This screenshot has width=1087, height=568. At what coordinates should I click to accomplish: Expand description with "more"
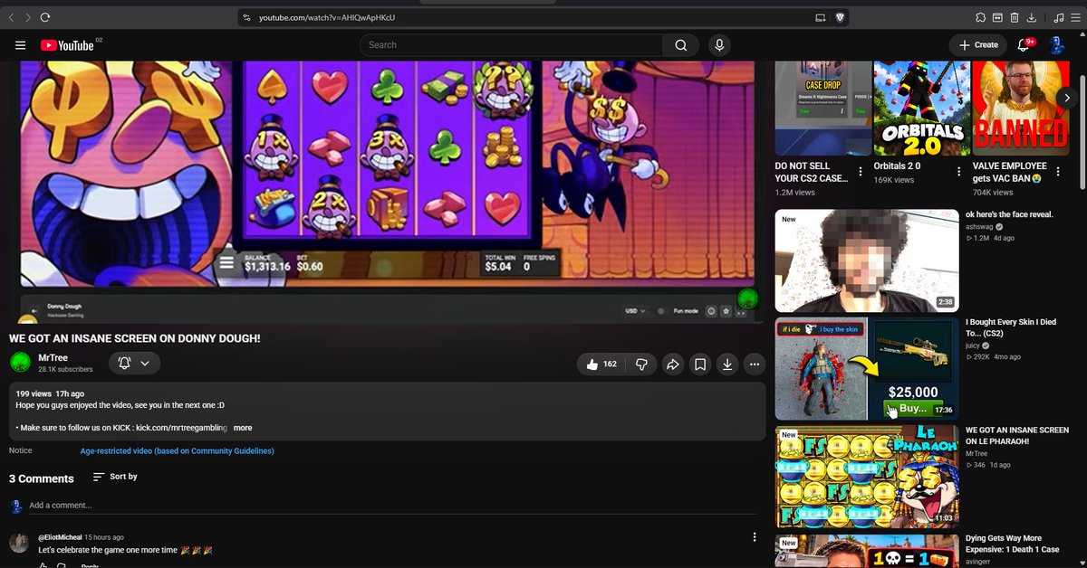pyautogui.click(x=243, y=428)
